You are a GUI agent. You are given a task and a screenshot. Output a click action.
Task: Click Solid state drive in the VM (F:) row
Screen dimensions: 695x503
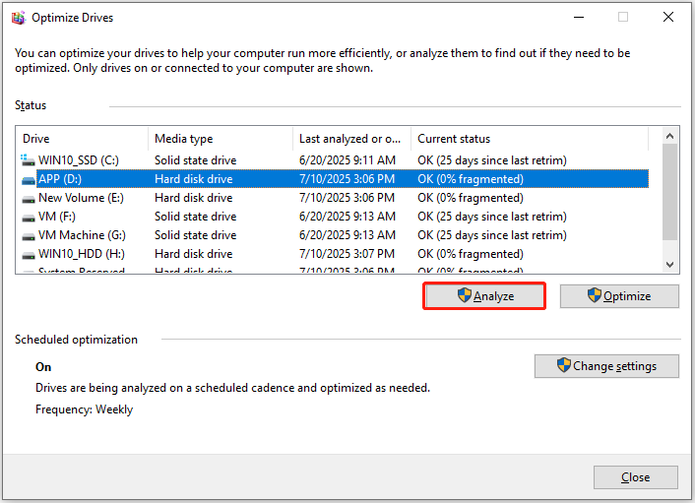pyautogui.click(x=196, y=217)
